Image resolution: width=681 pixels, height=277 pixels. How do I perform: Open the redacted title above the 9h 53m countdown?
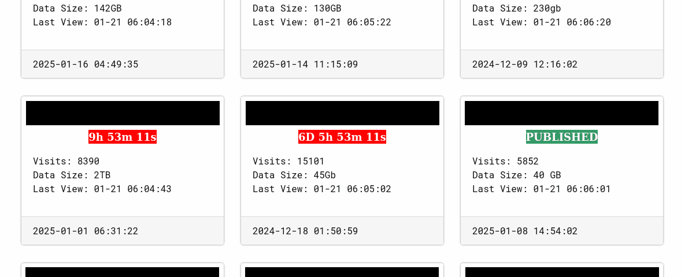click(x=123, y=113)
